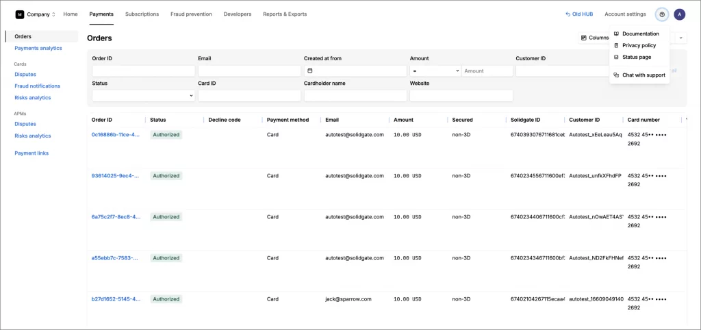Open order 93614025-9ec4-...

[116, 175]
